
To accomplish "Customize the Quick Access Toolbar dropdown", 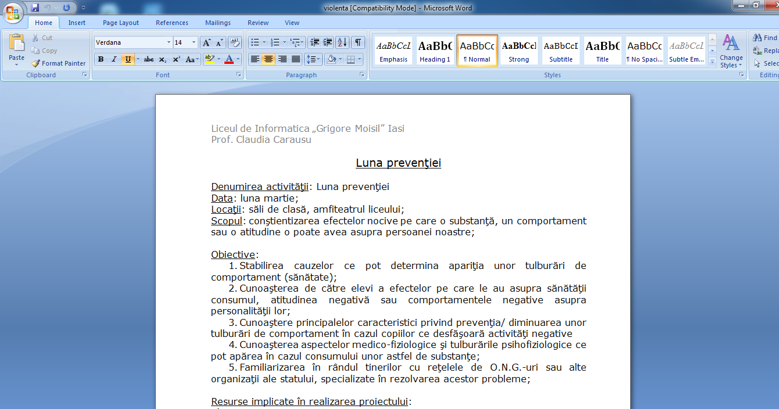I will click(x=83, y=8).
